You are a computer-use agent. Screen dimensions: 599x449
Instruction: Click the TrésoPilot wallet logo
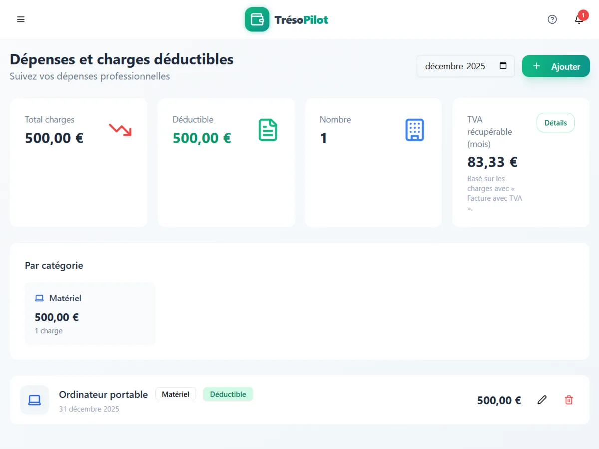pyautogui.click(x=257, y=19)
